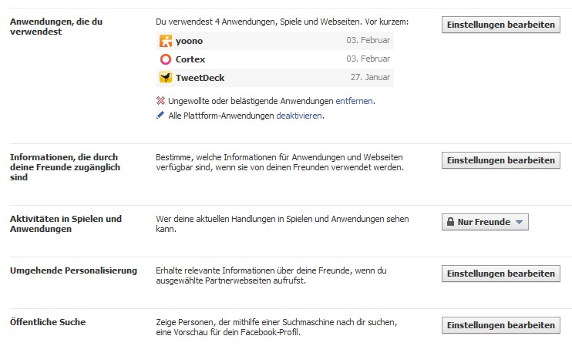Click the yoono app icon

tap(165, 41)
